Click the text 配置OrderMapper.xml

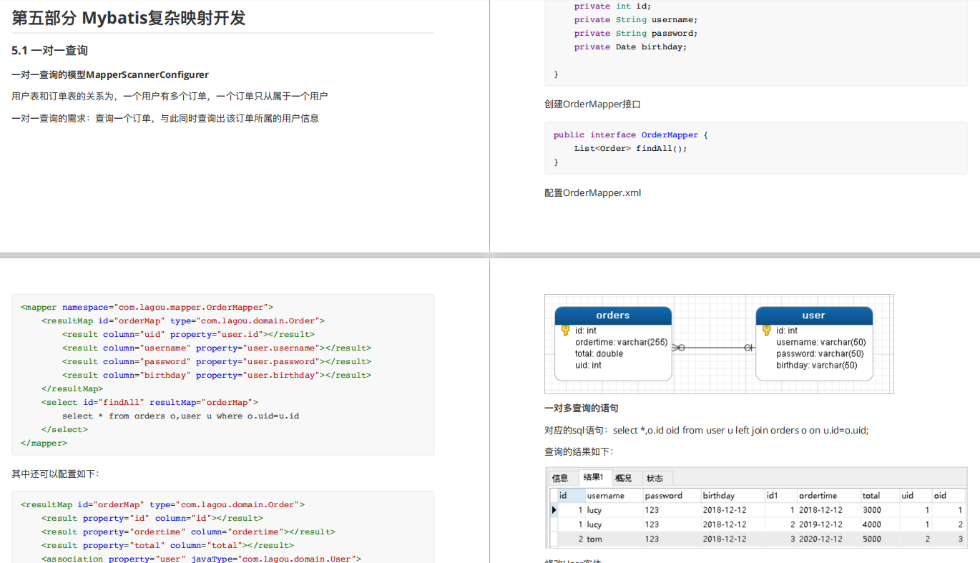[x=592, y=193]
